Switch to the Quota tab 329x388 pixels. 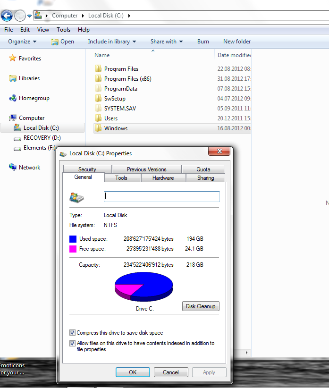[x=203, y=169]
